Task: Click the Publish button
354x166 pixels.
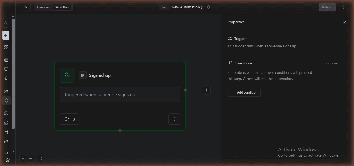Action: (327, 7)
